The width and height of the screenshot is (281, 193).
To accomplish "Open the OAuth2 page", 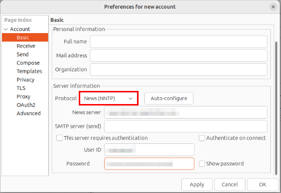I will click(x=26, y=105).
